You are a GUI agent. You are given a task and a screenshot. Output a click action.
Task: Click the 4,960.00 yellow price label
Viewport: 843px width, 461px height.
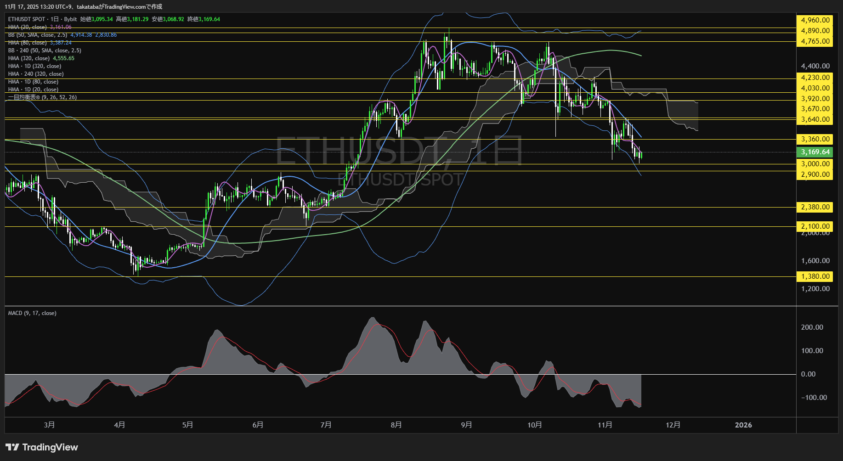(x=815, y=20)
